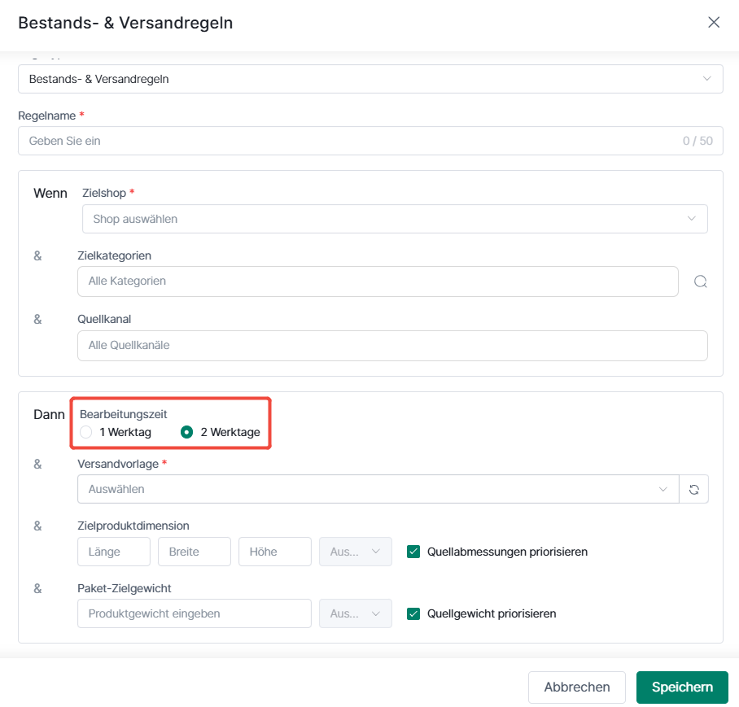
Task: Select the 1 Werktag radio option
Action: tap(85, 432)
